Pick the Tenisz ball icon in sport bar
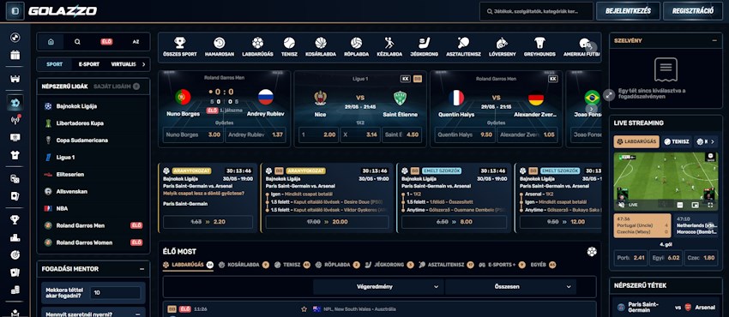The image size is (729, 317). coord(289,43)
